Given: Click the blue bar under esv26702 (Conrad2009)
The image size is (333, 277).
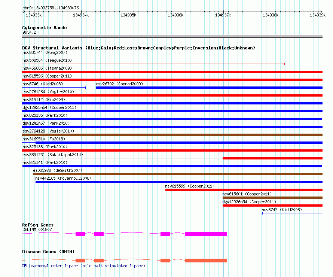Looking at the screenshot, I should tap(209, 88).
